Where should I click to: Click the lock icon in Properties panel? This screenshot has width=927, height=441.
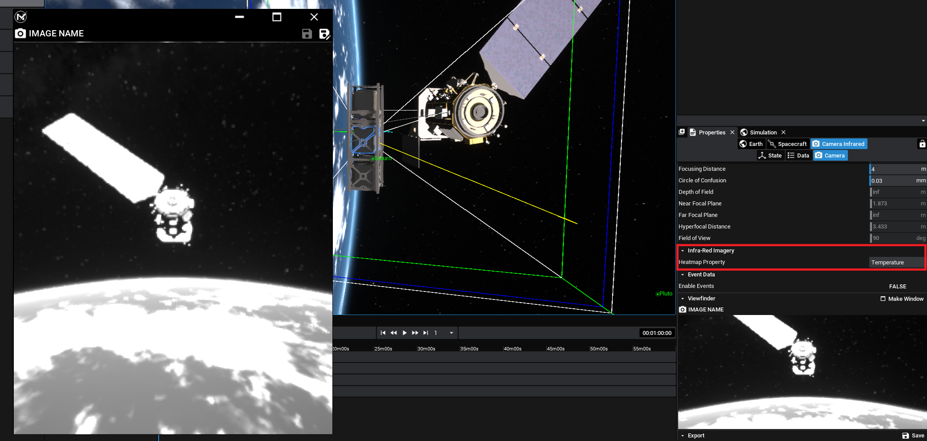[922, 144]
